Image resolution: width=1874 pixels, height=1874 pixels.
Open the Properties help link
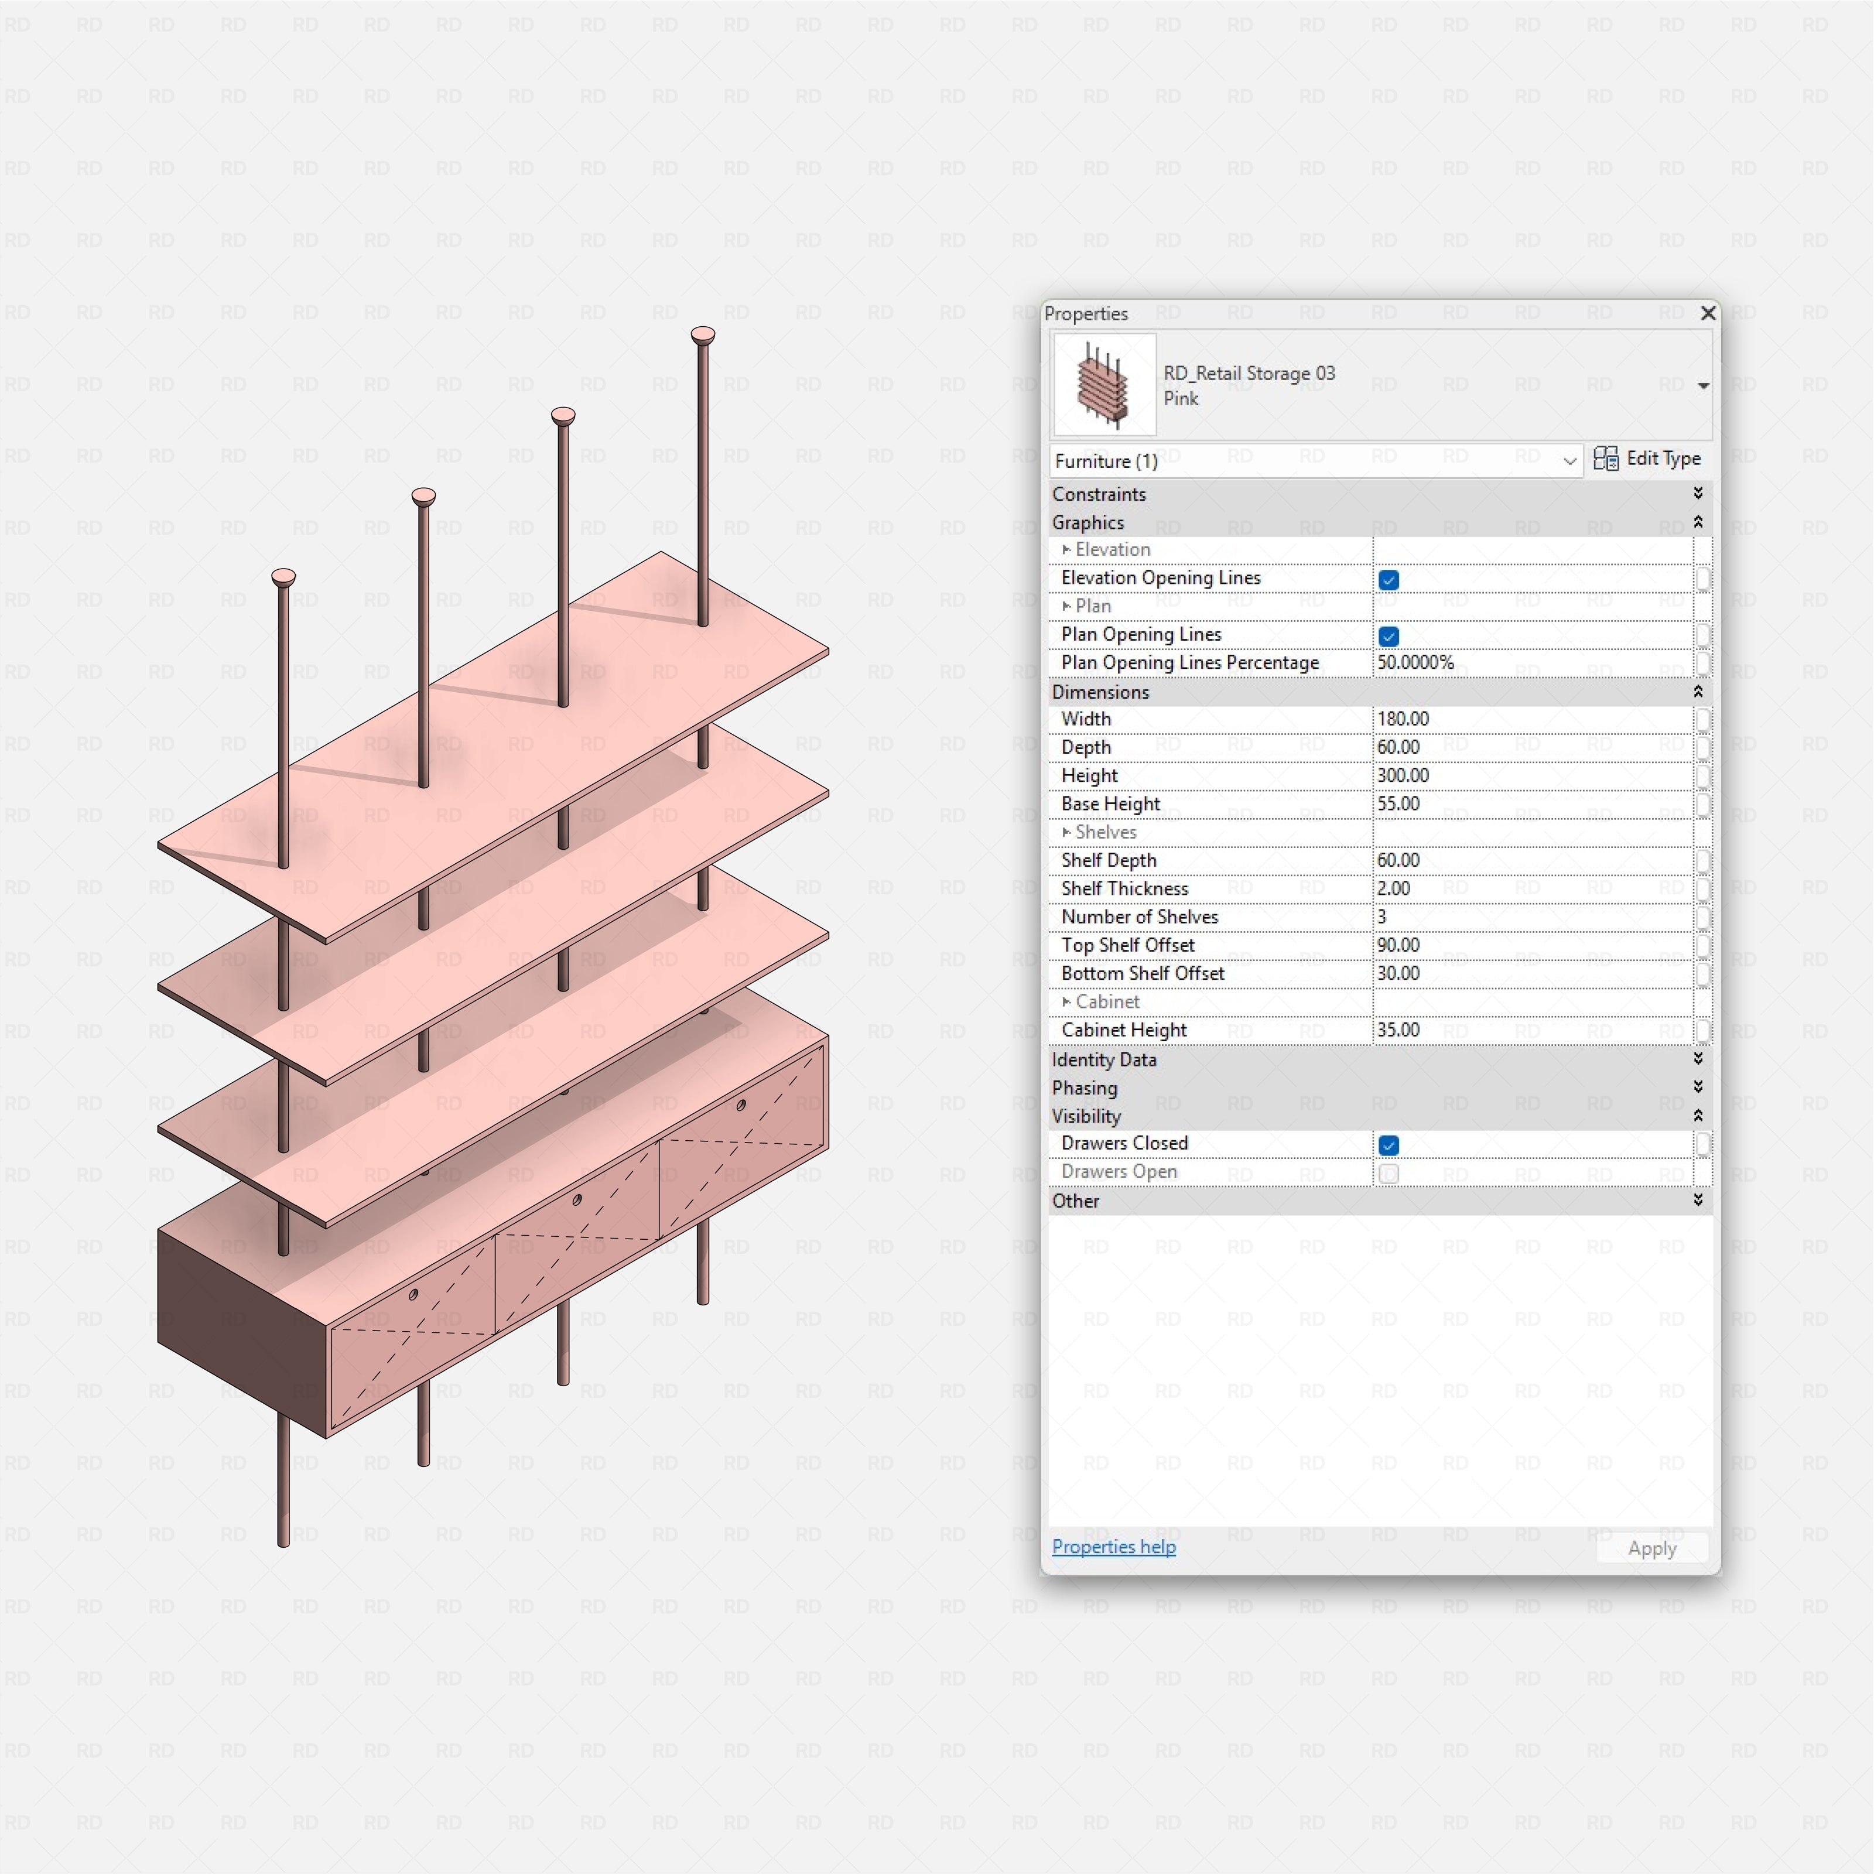(1113, 1547)
